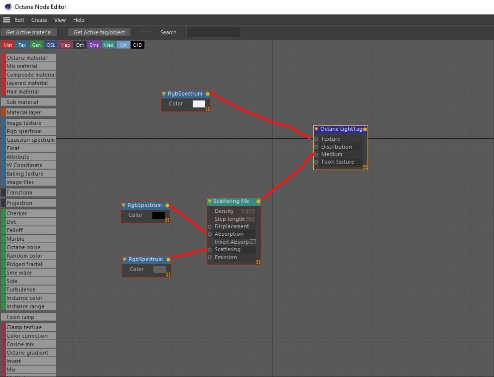This screenshot has height=377, width=494.
Task: Toggle the Ems node filter
Action: pos(94,45)
